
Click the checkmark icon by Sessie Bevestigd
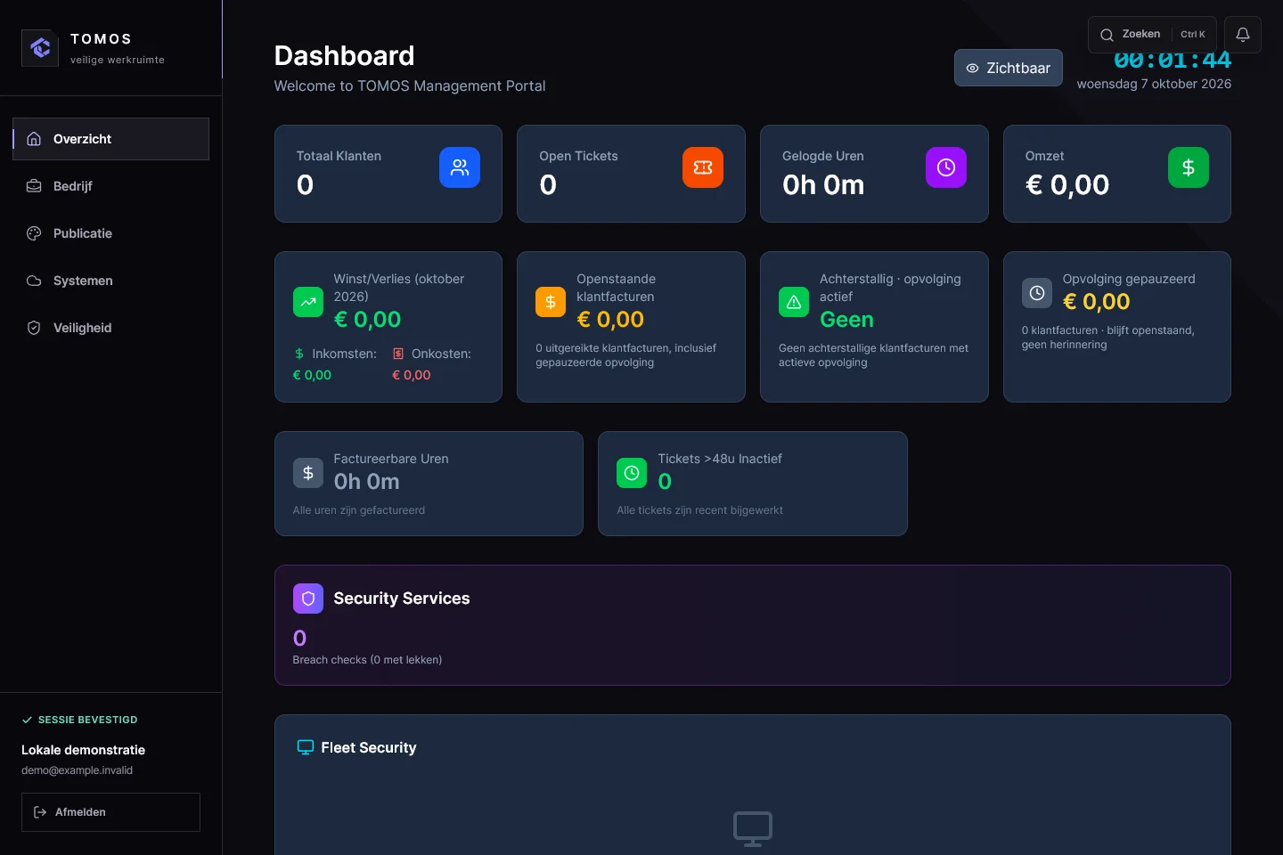pyautogui.click(x=27, y=720)
